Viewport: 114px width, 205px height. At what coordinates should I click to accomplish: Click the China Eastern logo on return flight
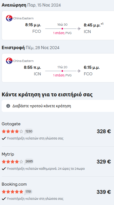tap(9, 61)
